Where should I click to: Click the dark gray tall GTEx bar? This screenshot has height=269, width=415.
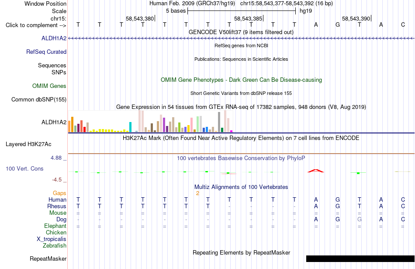[219, 122]
